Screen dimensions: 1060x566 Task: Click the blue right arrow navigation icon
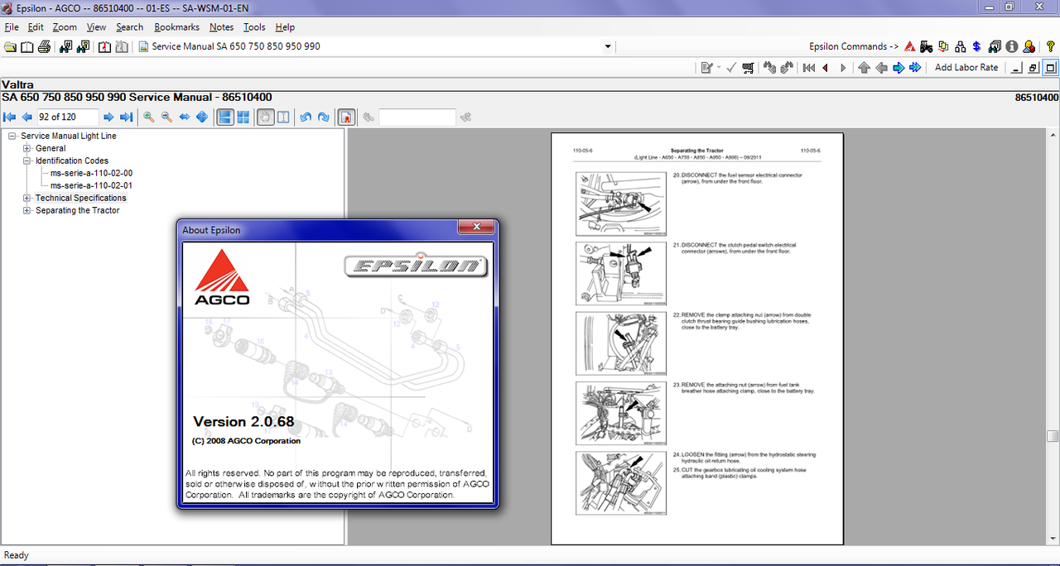click(899, 68)
